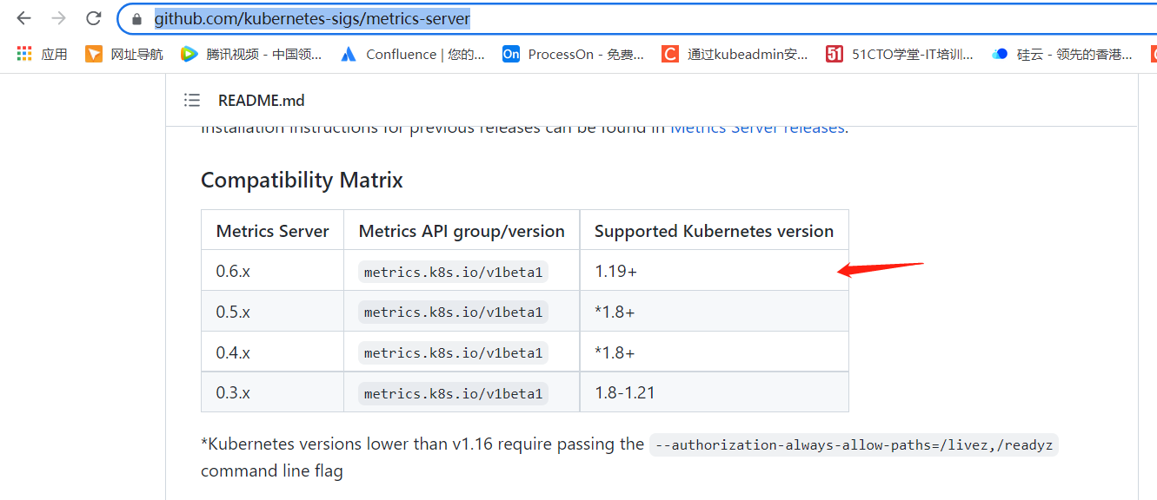Open the 通过kubeadmin安 bookmark

(x=735, y=54)
